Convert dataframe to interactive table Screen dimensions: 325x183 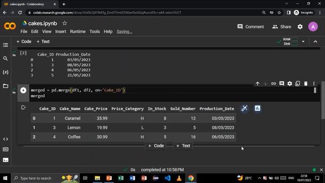tap(244, 108)
